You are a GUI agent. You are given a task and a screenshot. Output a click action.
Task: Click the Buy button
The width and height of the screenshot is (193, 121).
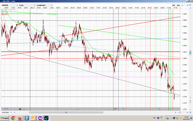178,5
